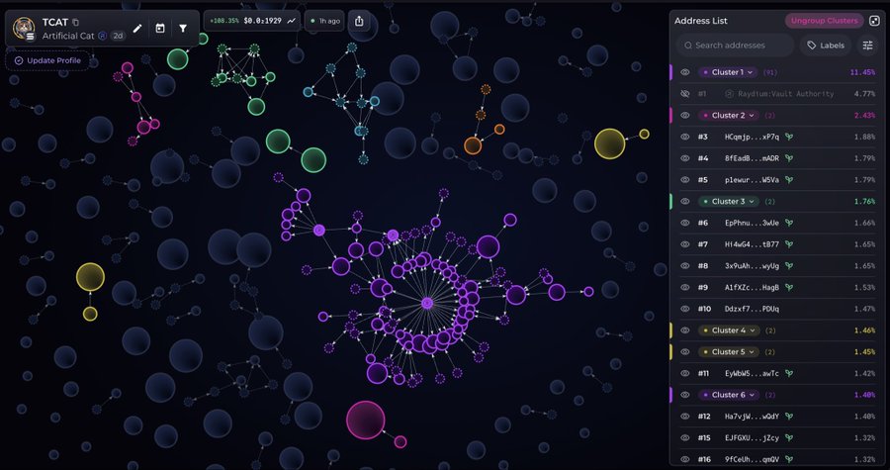
Task: Hide address #10 Ddzxf7...PDUq
Action: [685, 309]
